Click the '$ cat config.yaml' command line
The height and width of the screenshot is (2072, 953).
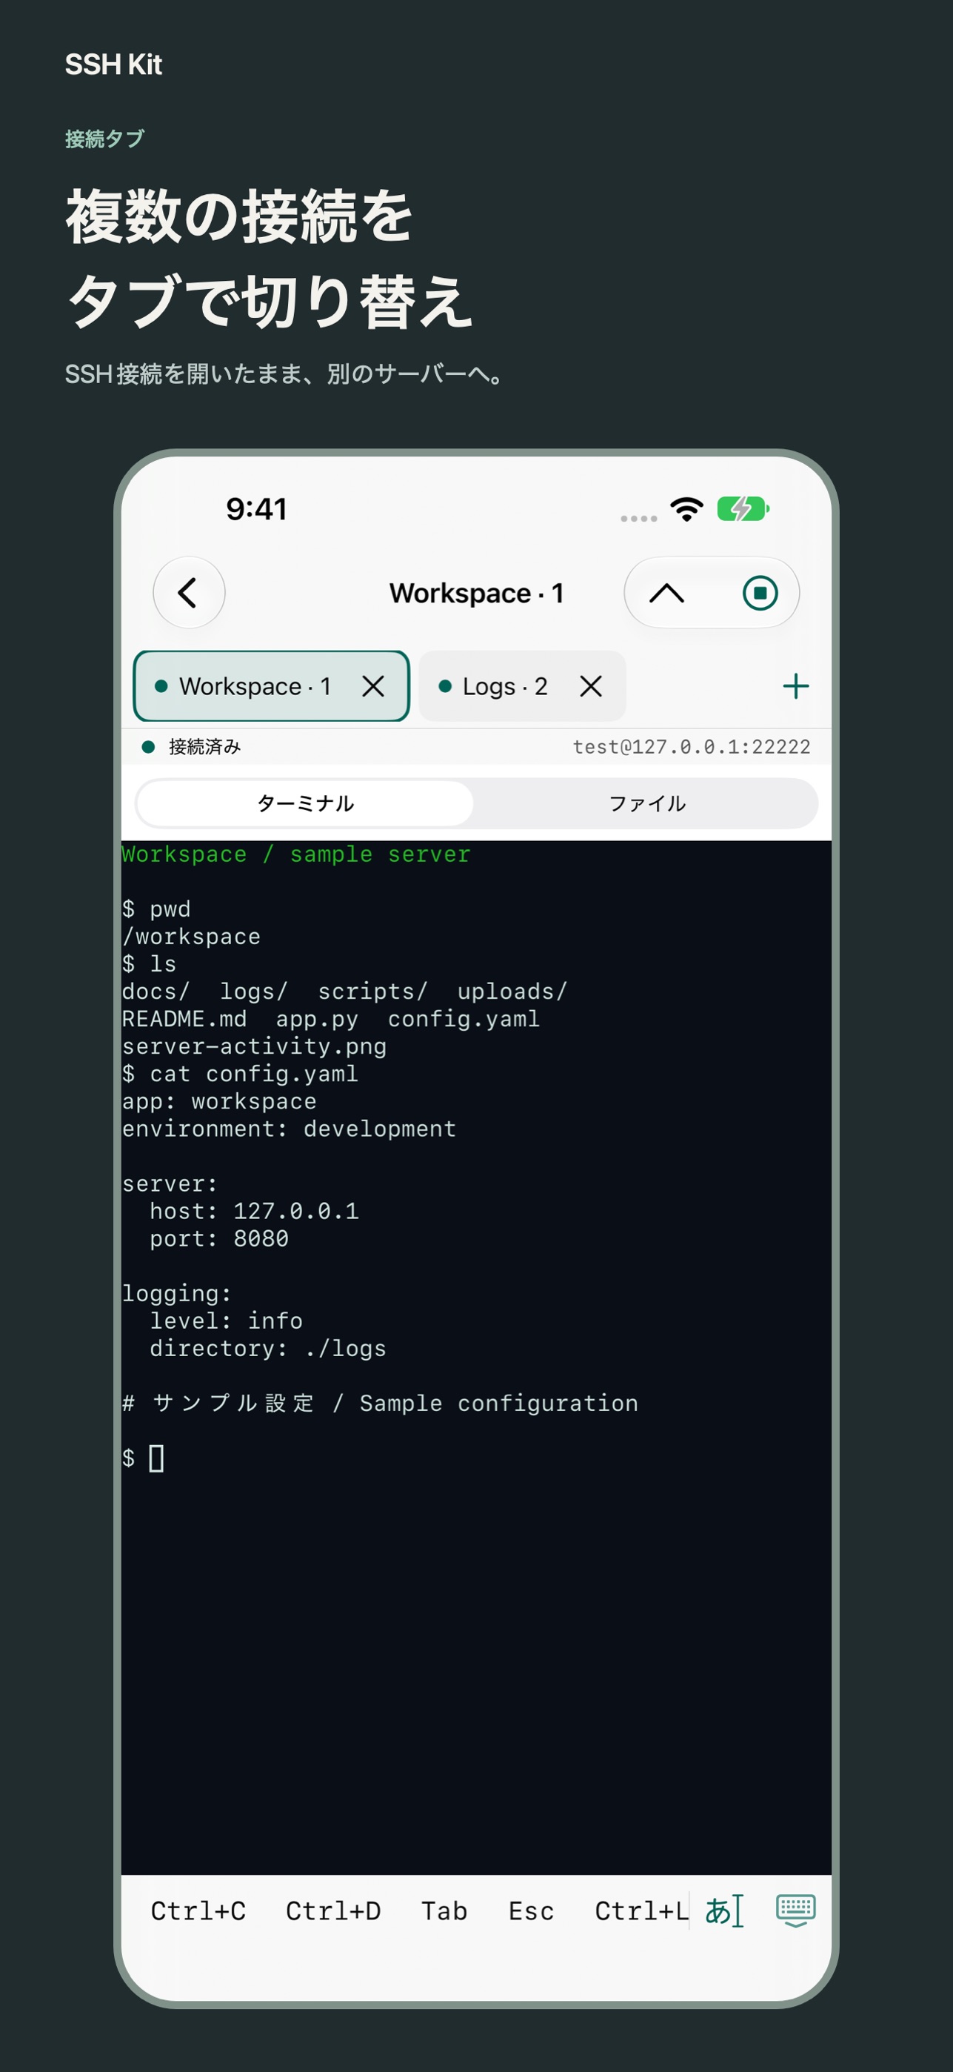pyautogui.click(x=239, y=1073)
